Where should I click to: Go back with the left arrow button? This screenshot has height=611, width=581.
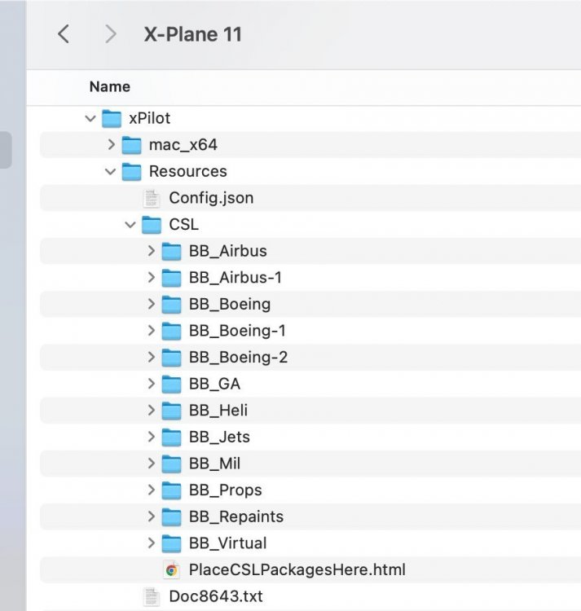tap(64, 34)
